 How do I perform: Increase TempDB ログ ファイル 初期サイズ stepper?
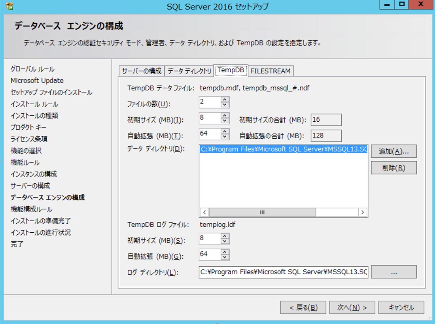[224, 236]
